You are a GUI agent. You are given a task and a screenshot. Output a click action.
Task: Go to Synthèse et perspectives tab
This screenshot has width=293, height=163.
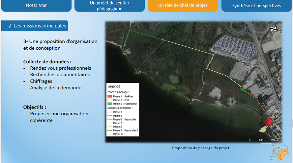tap(256, 6)
